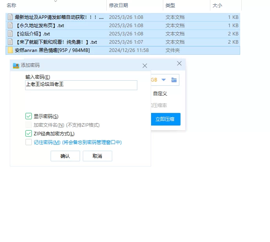Enable the 记住密码 checkbox
This screenshot has width=270, height=242.
[x=29, y=142]
